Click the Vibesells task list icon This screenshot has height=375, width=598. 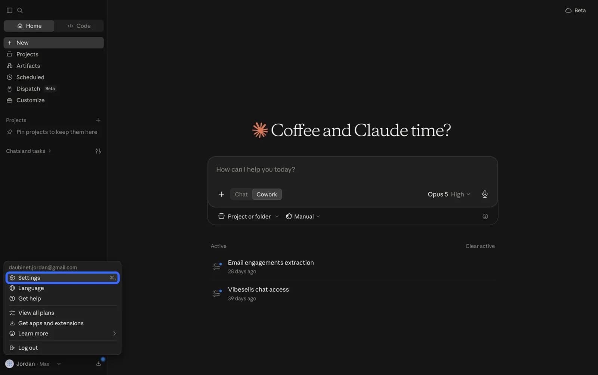(x=217, y=293)
